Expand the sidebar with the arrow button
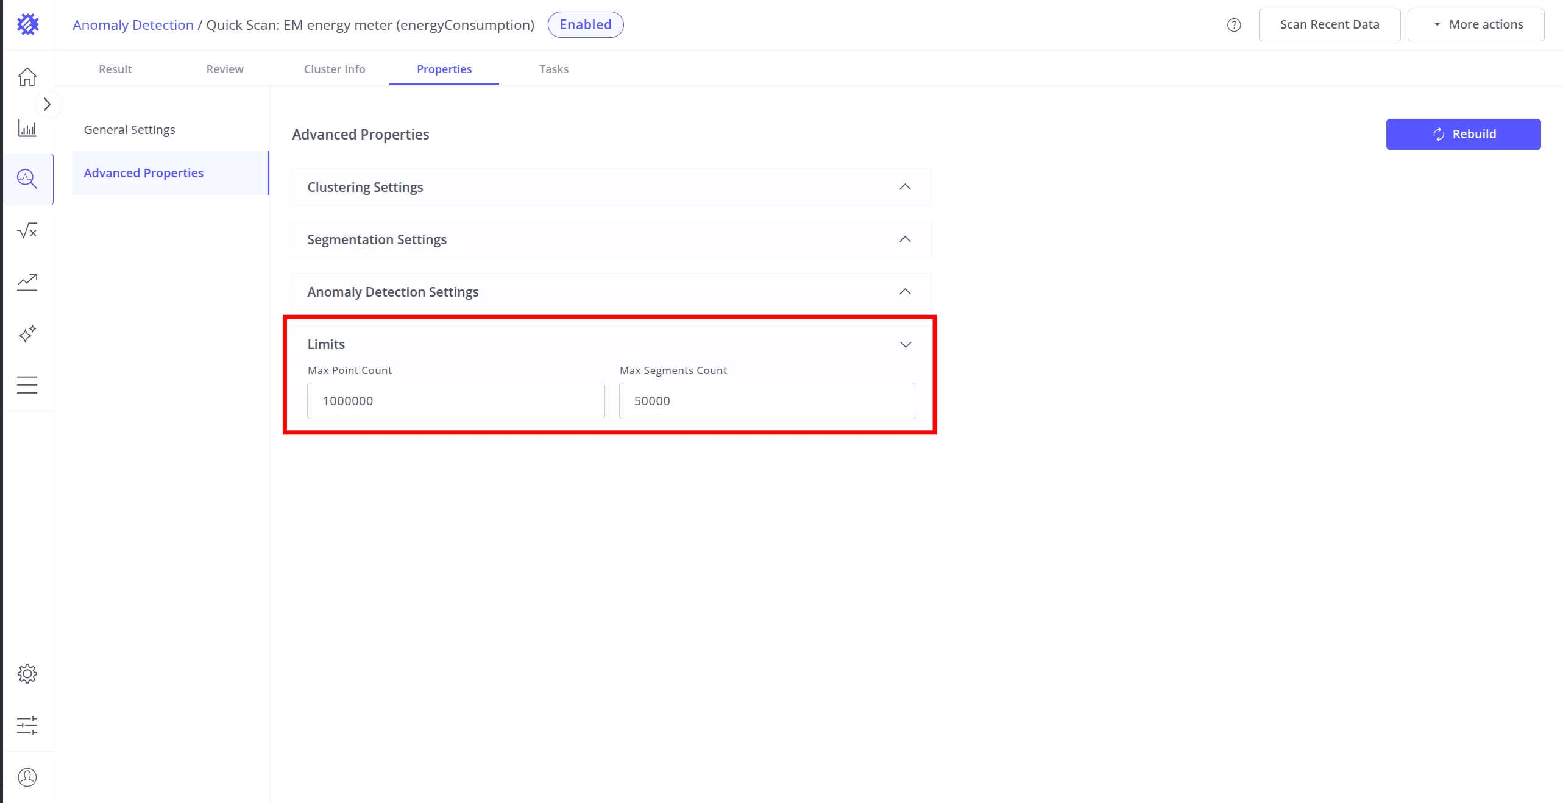 [47, 105]
